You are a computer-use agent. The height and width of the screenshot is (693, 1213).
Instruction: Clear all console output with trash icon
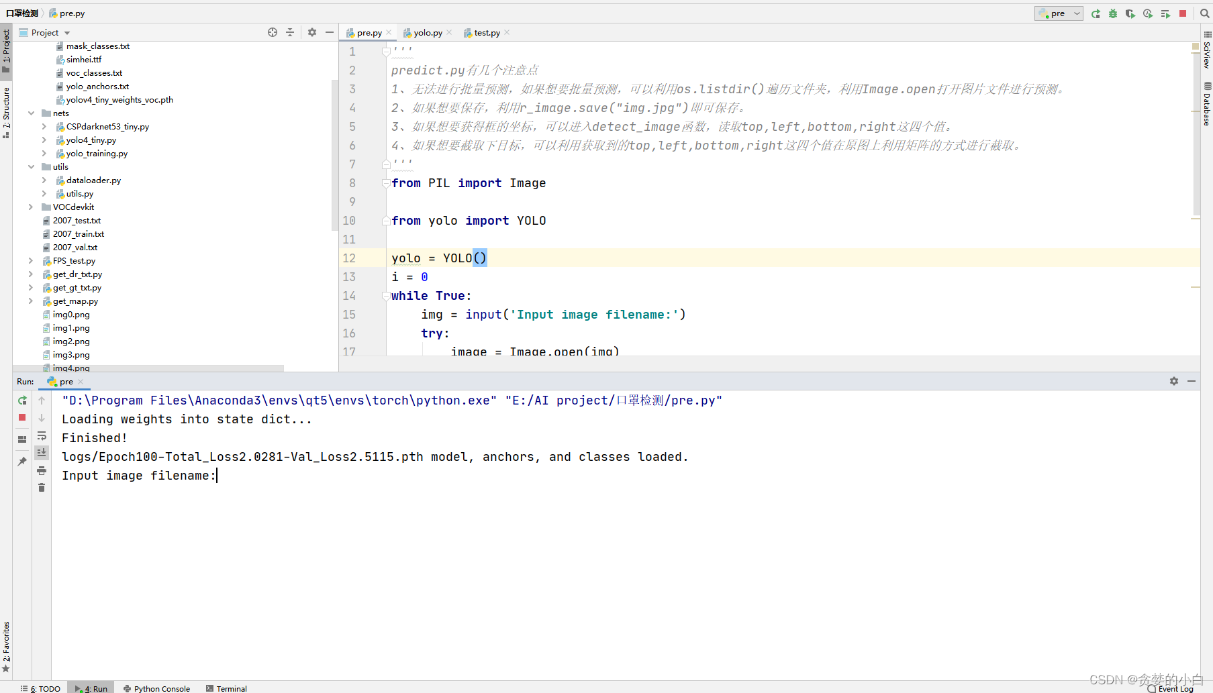tap(42, 488)
